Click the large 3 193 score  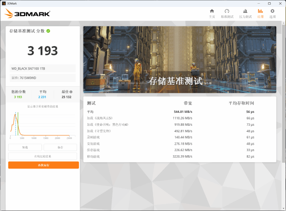(x=42, y=51)
